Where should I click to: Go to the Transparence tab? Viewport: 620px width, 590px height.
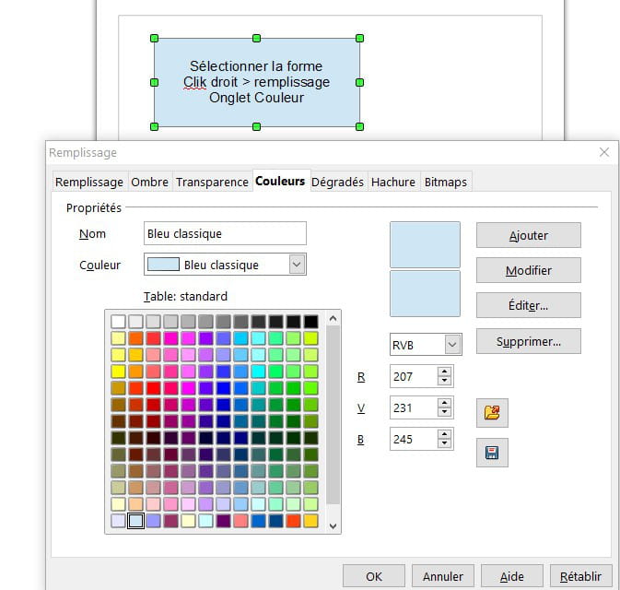(212, 182)
